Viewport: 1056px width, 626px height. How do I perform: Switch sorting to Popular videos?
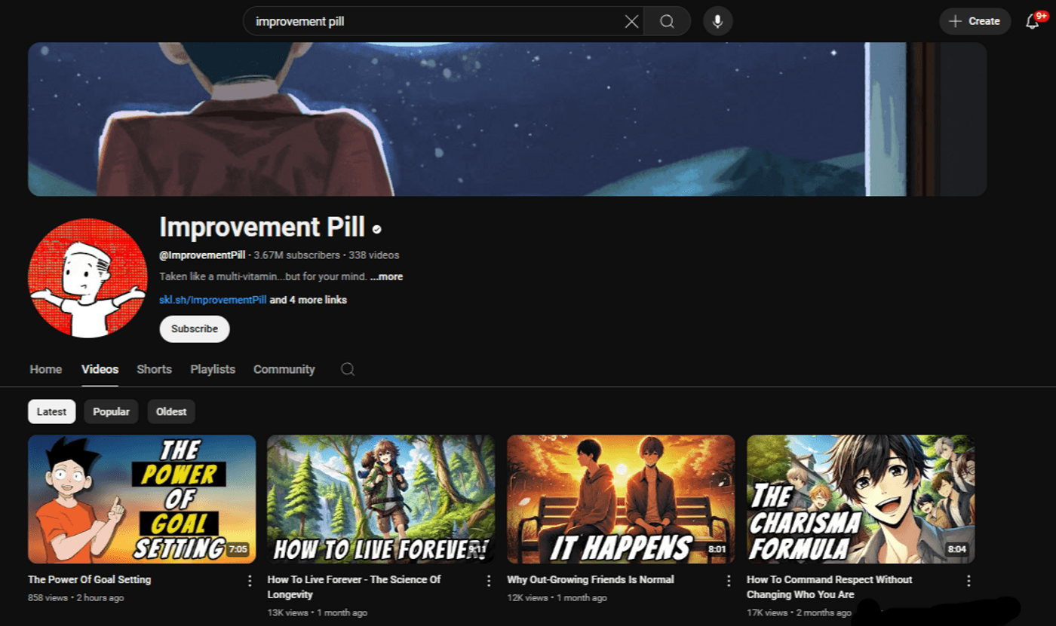pyautogui.click(x=111, y=411)
